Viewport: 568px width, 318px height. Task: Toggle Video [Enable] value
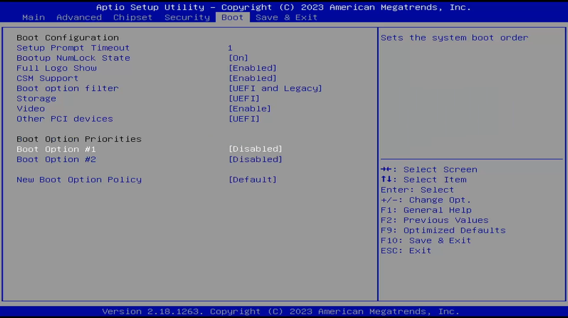tap(250, 109)
